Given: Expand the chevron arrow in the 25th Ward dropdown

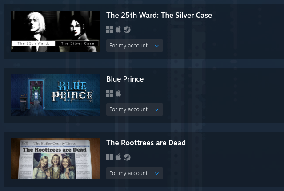Looking at the screenshot, I should click(157, 46).
